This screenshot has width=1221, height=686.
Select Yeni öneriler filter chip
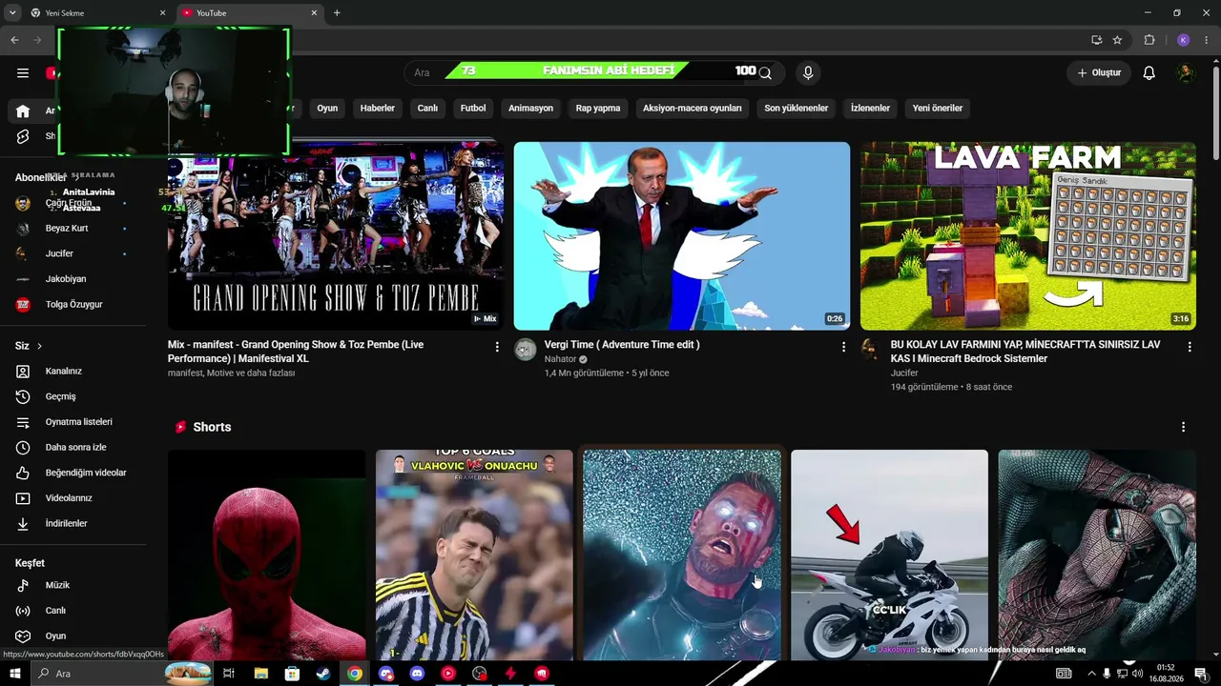click(x=938, y=109)
